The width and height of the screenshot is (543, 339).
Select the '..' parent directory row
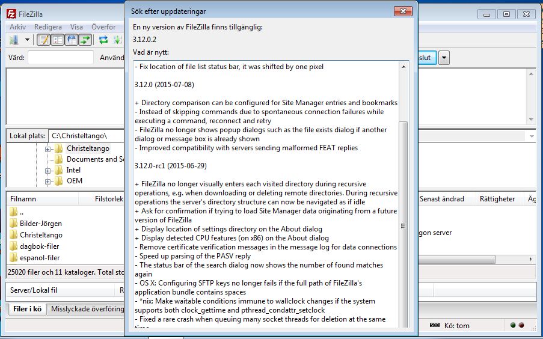point(66,212)
